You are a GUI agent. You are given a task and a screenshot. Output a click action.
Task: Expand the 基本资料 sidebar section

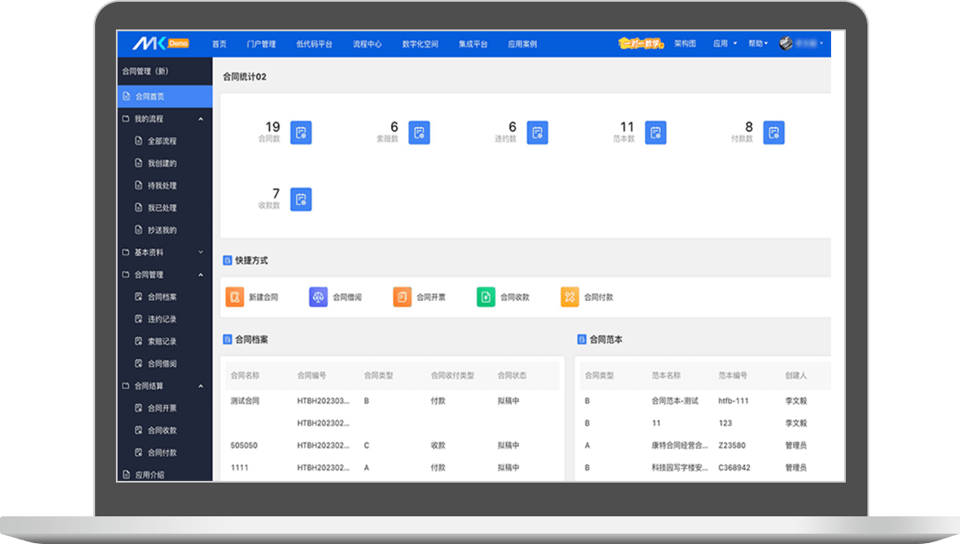[201, 253]
